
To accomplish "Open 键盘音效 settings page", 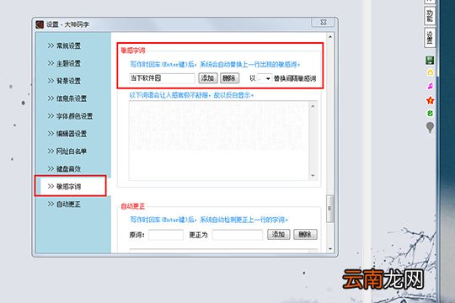I will (x=64, y=168).
